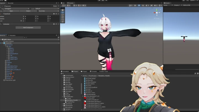
Task: Open tool handle pivot dropdown
Action: 64,6
